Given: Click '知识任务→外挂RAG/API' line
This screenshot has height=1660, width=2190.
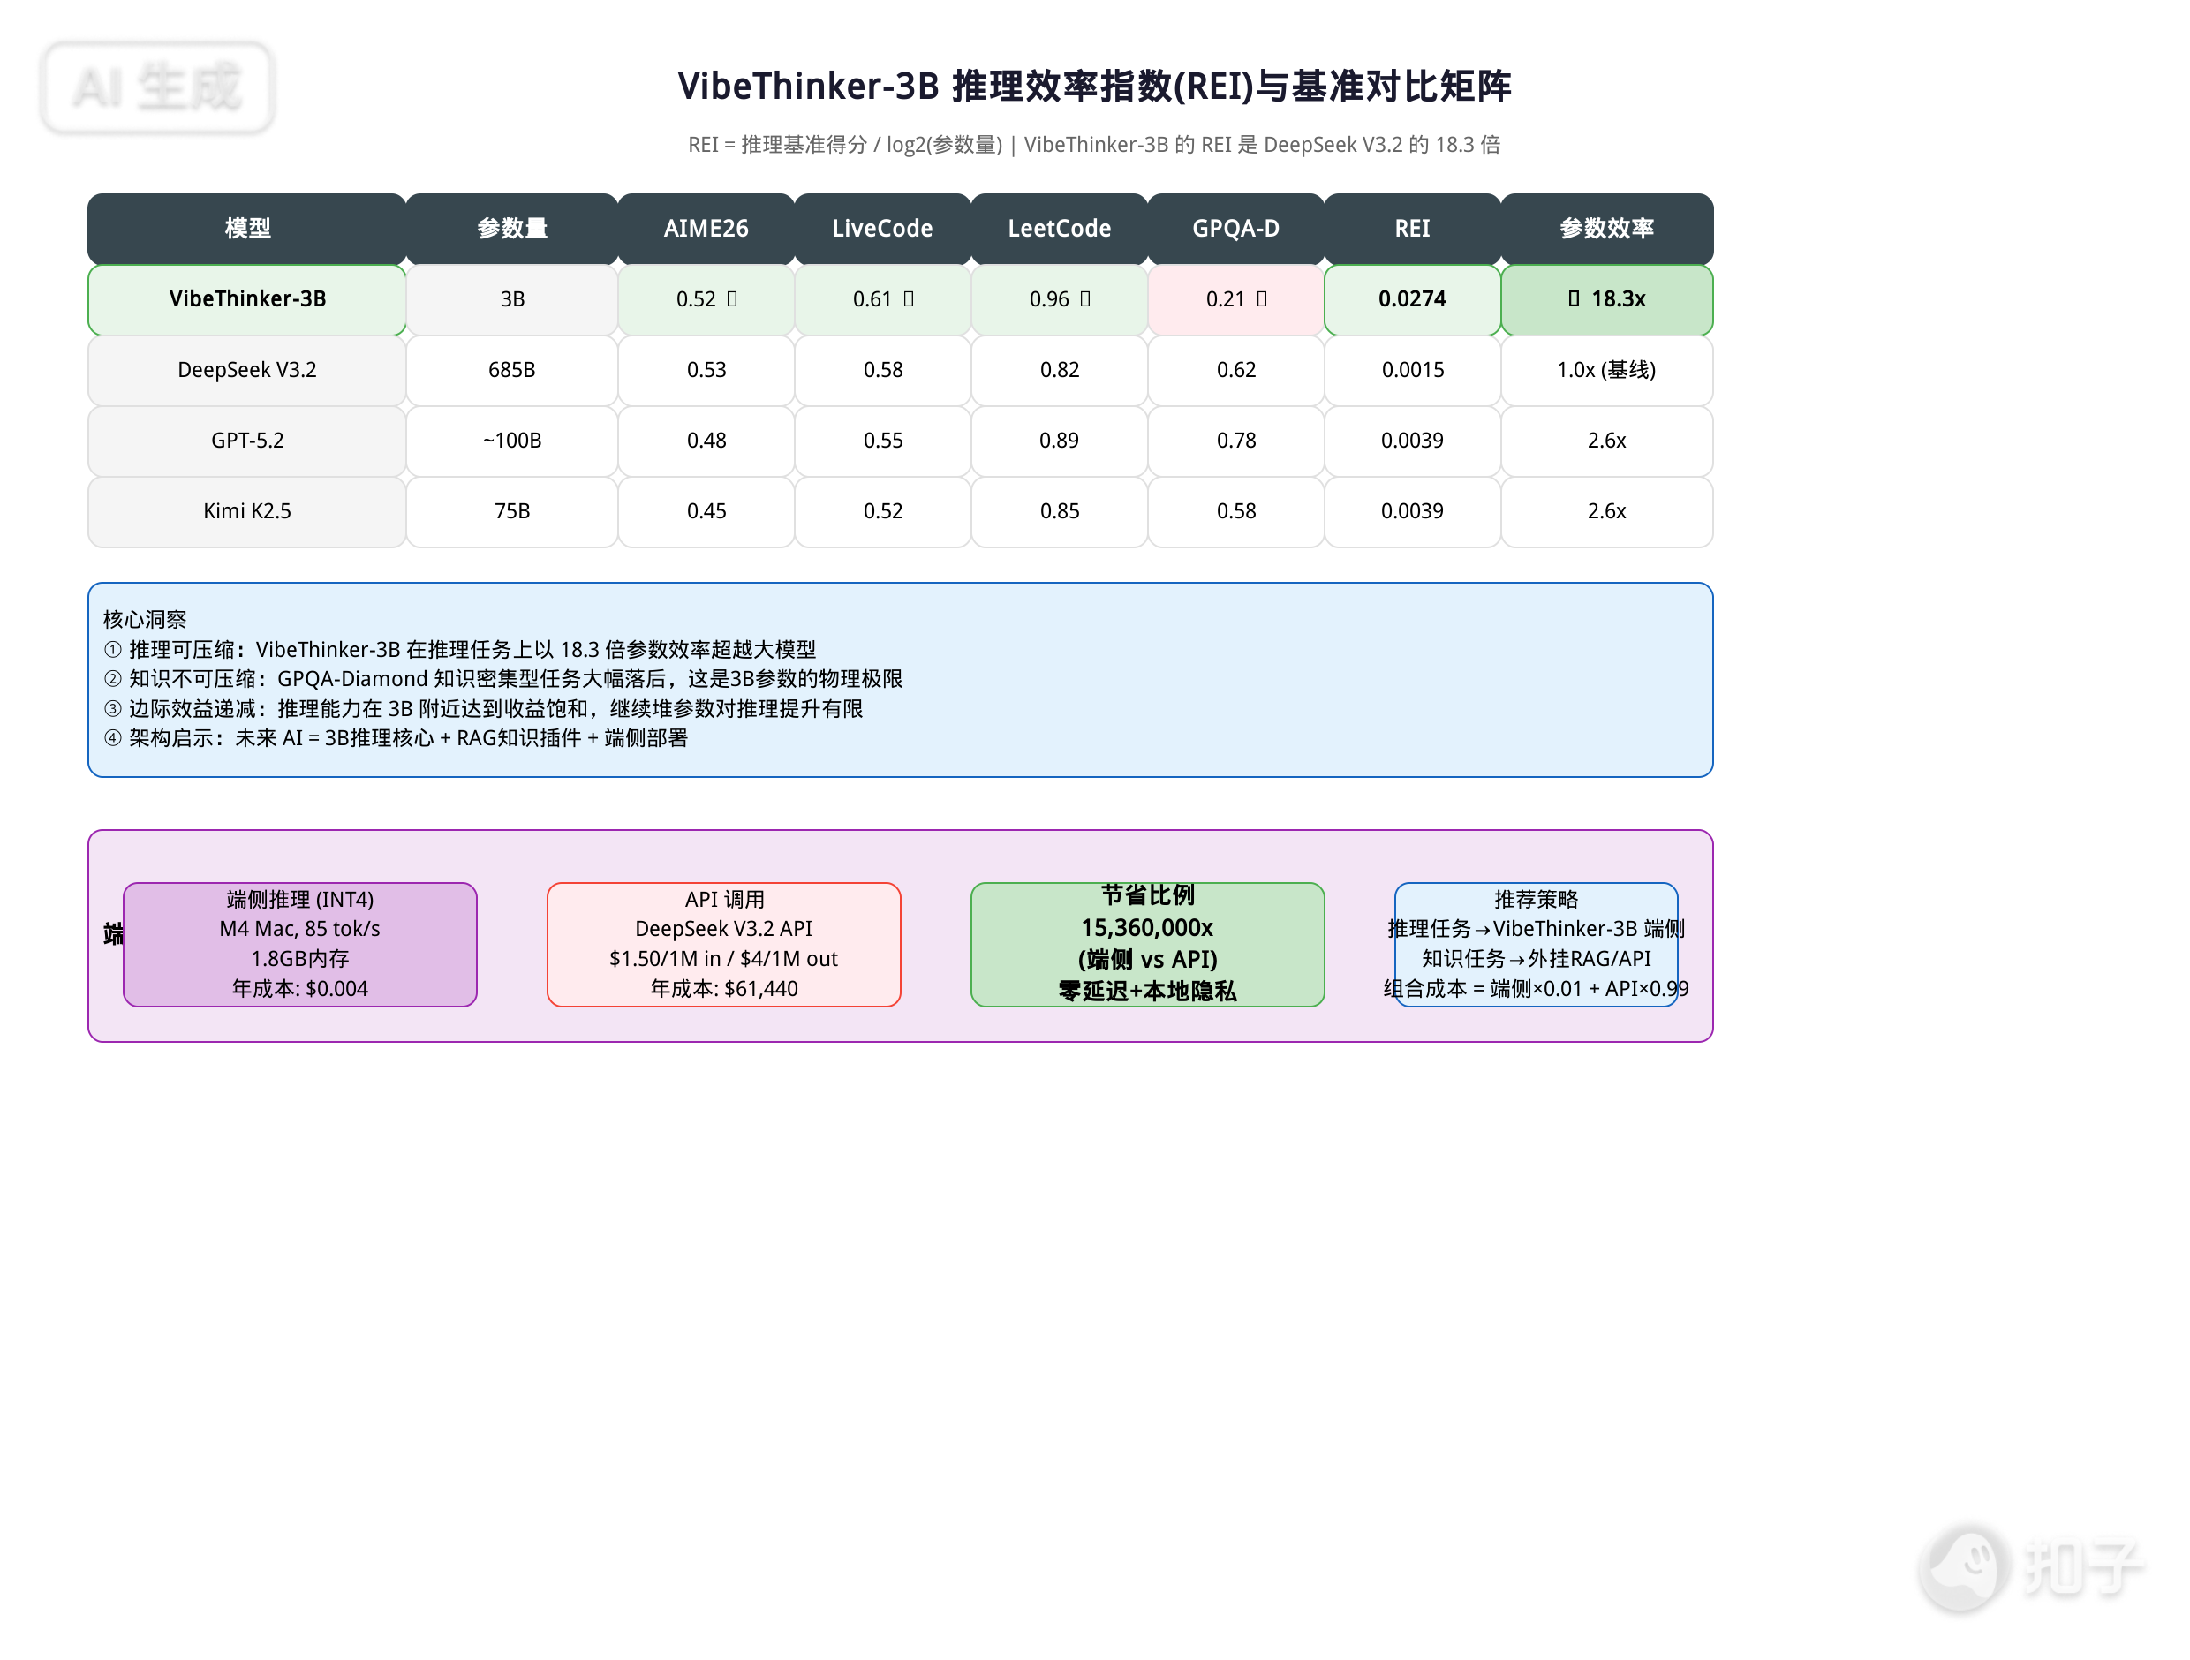Looking at the screenshot, I should pos(1537,958).
